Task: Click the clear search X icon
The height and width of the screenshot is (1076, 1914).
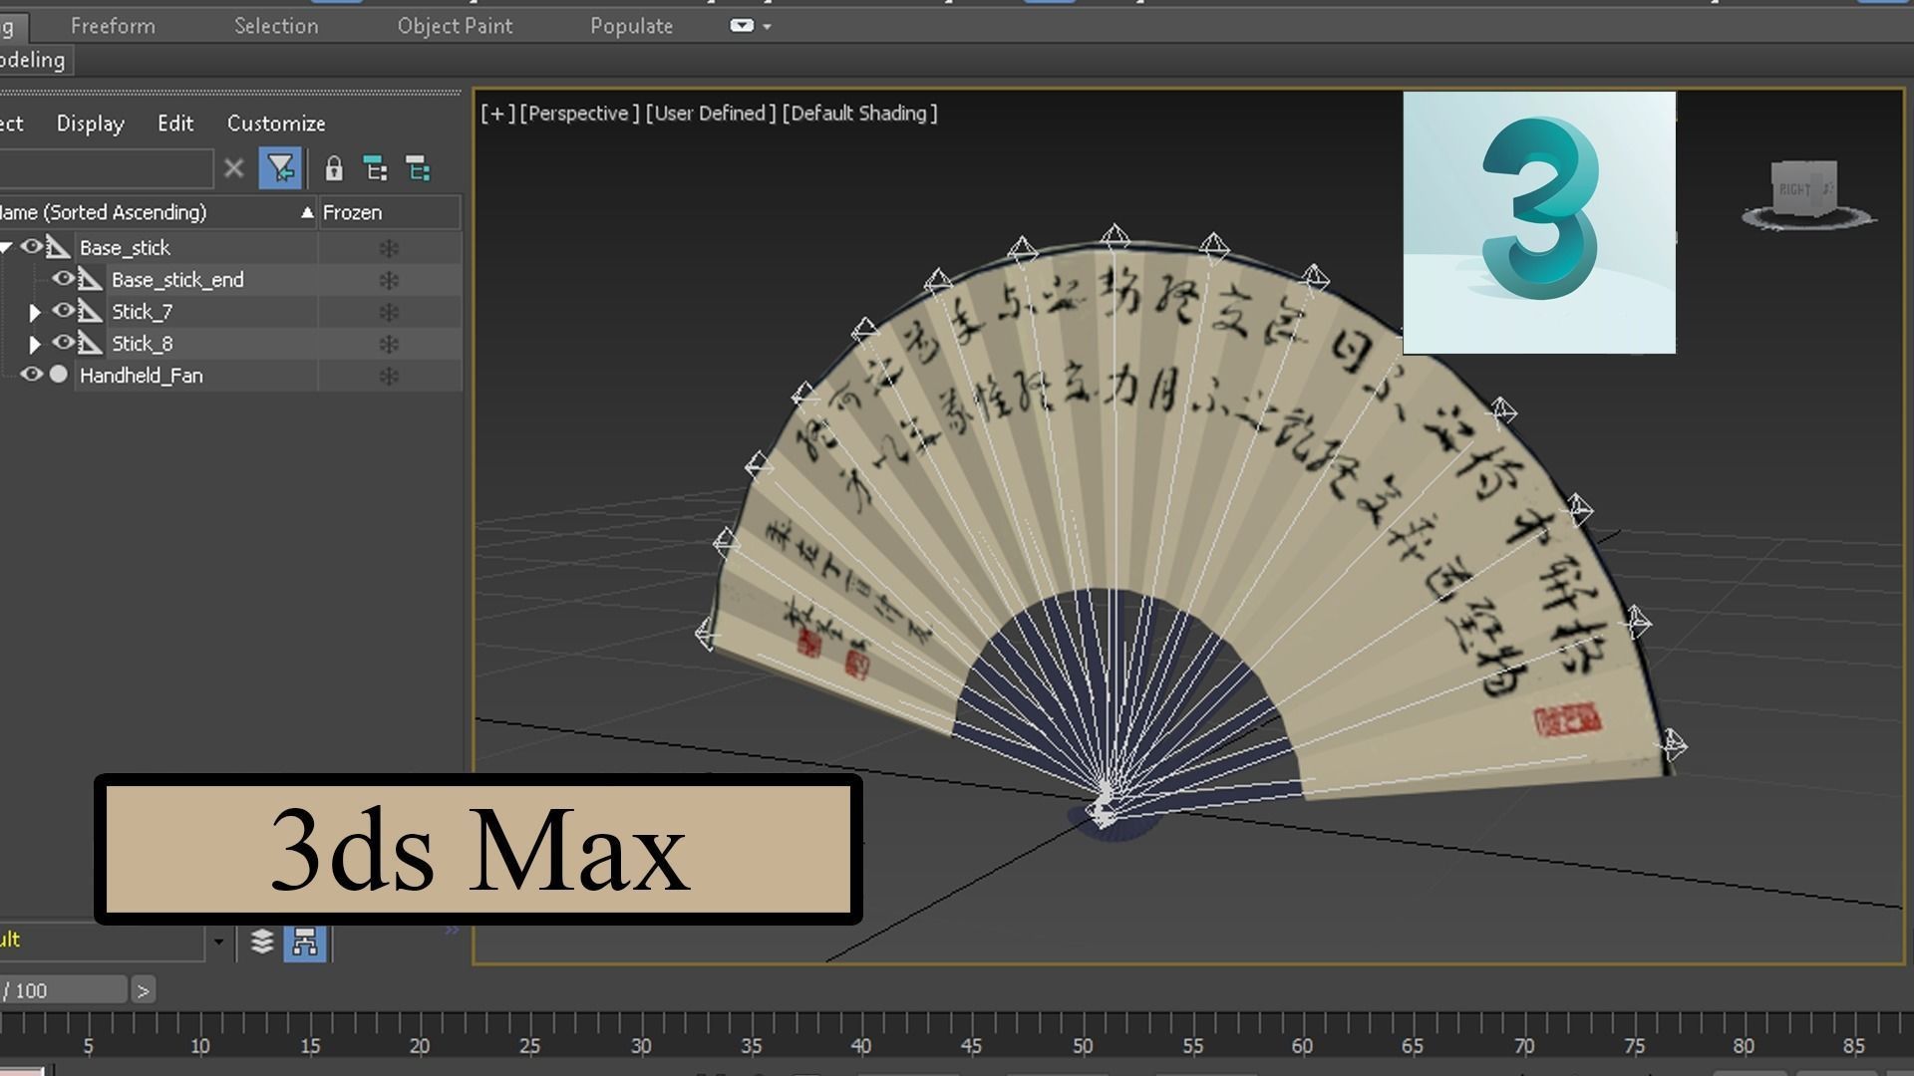Action: (233, 168)
